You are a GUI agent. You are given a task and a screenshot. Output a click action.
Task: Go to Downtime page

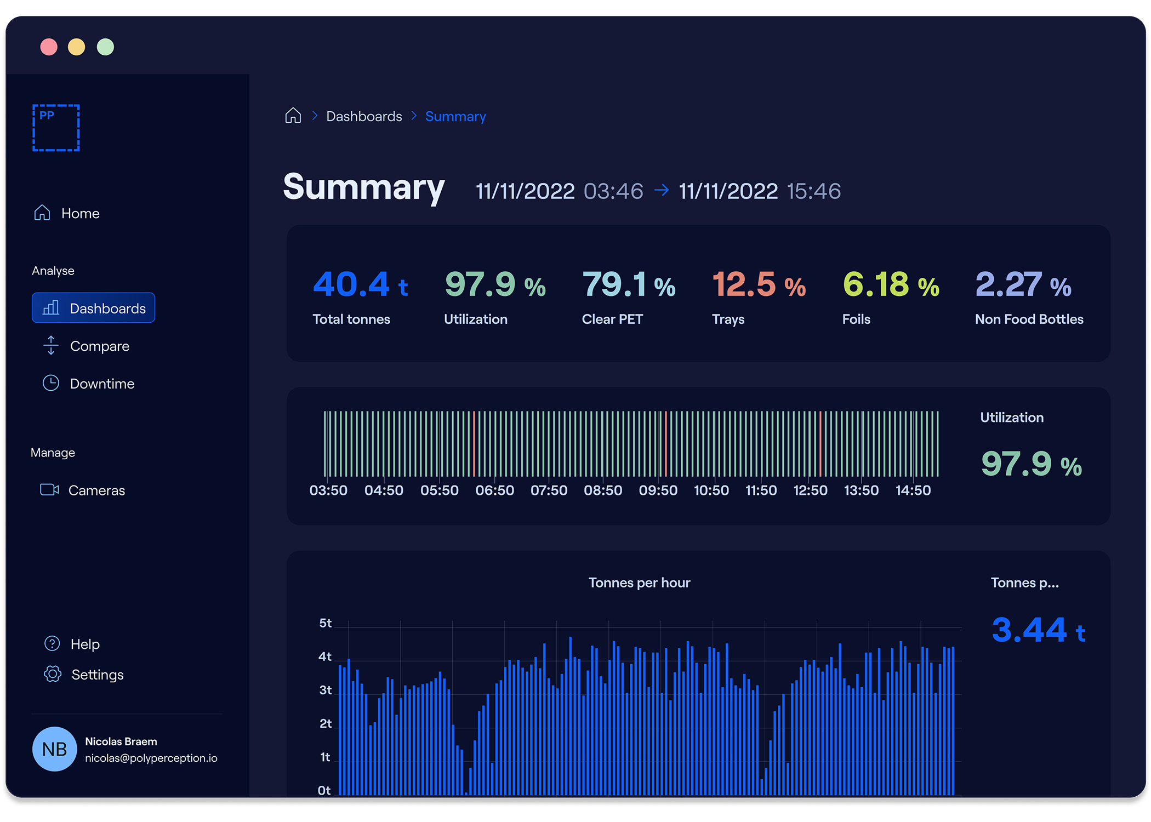[102, 384]
